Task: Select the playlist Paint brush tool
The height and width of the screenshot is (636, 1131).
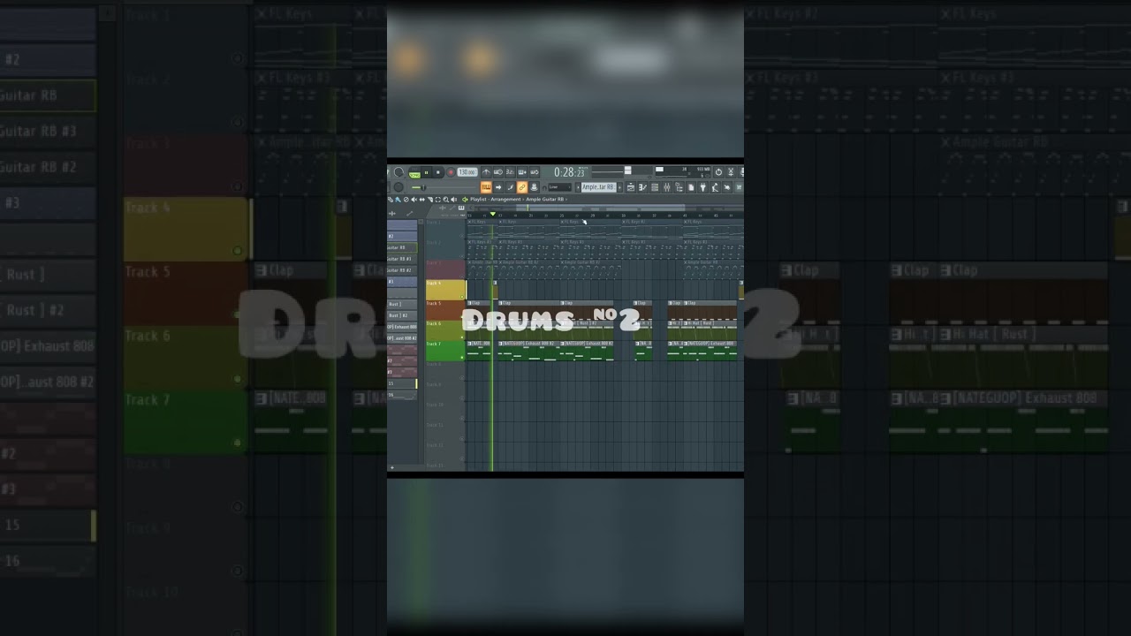Action: (x=398, y=200)
